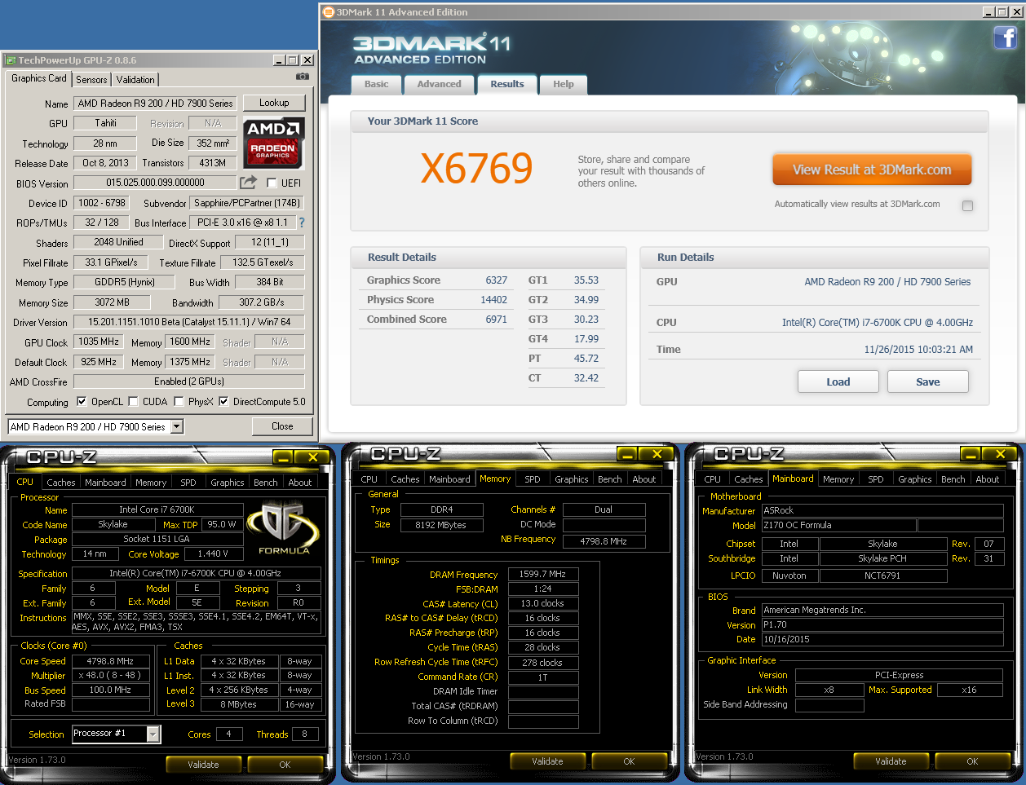
Task: Open Bench tab in left CPU-Z window
Action: click(266, 483)
